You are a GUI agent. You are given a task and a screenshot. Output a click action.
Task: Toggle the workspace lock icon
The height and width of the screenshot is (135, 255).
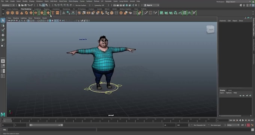click(x=253, y=1)
